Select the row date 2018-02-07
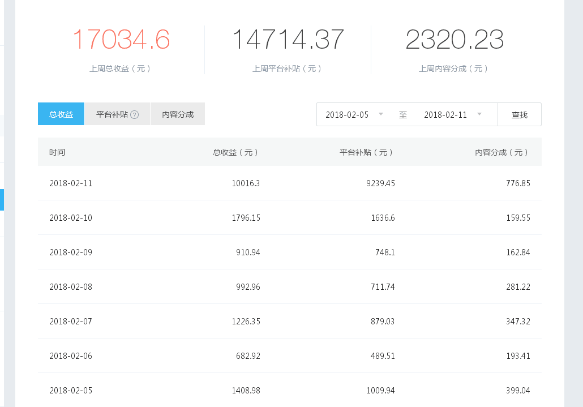The height and width of the screenshot is (407, 583). [x=71, y=322]
